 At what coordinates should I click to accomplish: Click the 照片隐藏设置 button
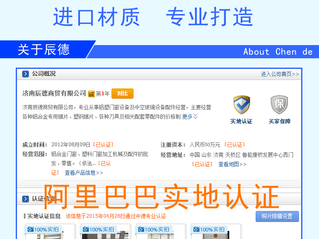tap(277, 216)
